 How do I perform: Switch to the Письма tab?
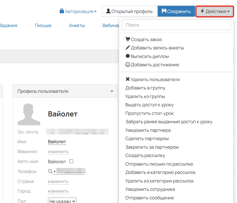43,25
